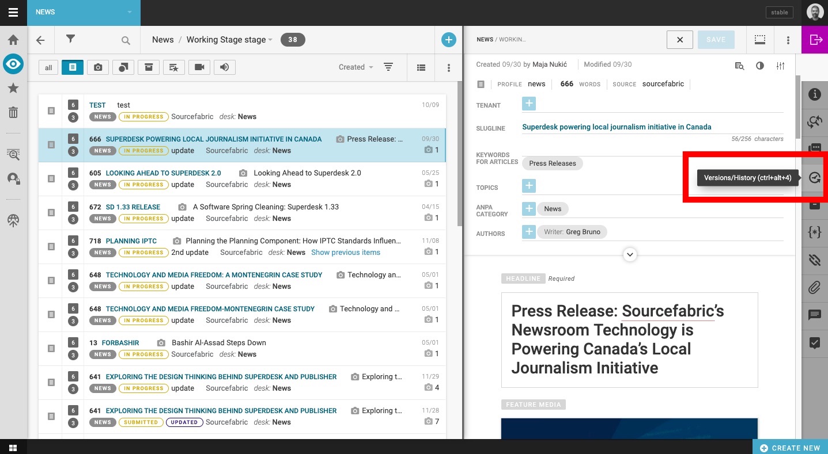Click News in breadcrumb
This screenshot has height=454, width=828.
(162, 40)
